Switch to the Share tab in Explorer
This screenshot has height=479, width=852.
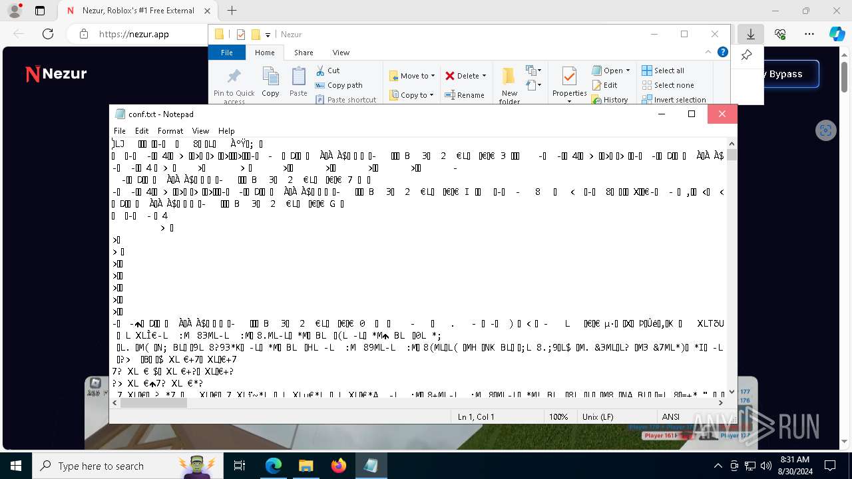point(304,53)
